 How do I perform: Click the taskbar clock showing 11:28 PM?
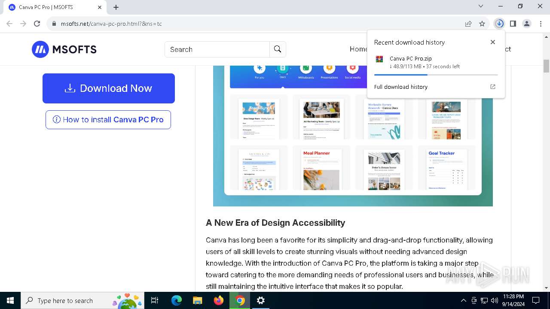(513, 300)
